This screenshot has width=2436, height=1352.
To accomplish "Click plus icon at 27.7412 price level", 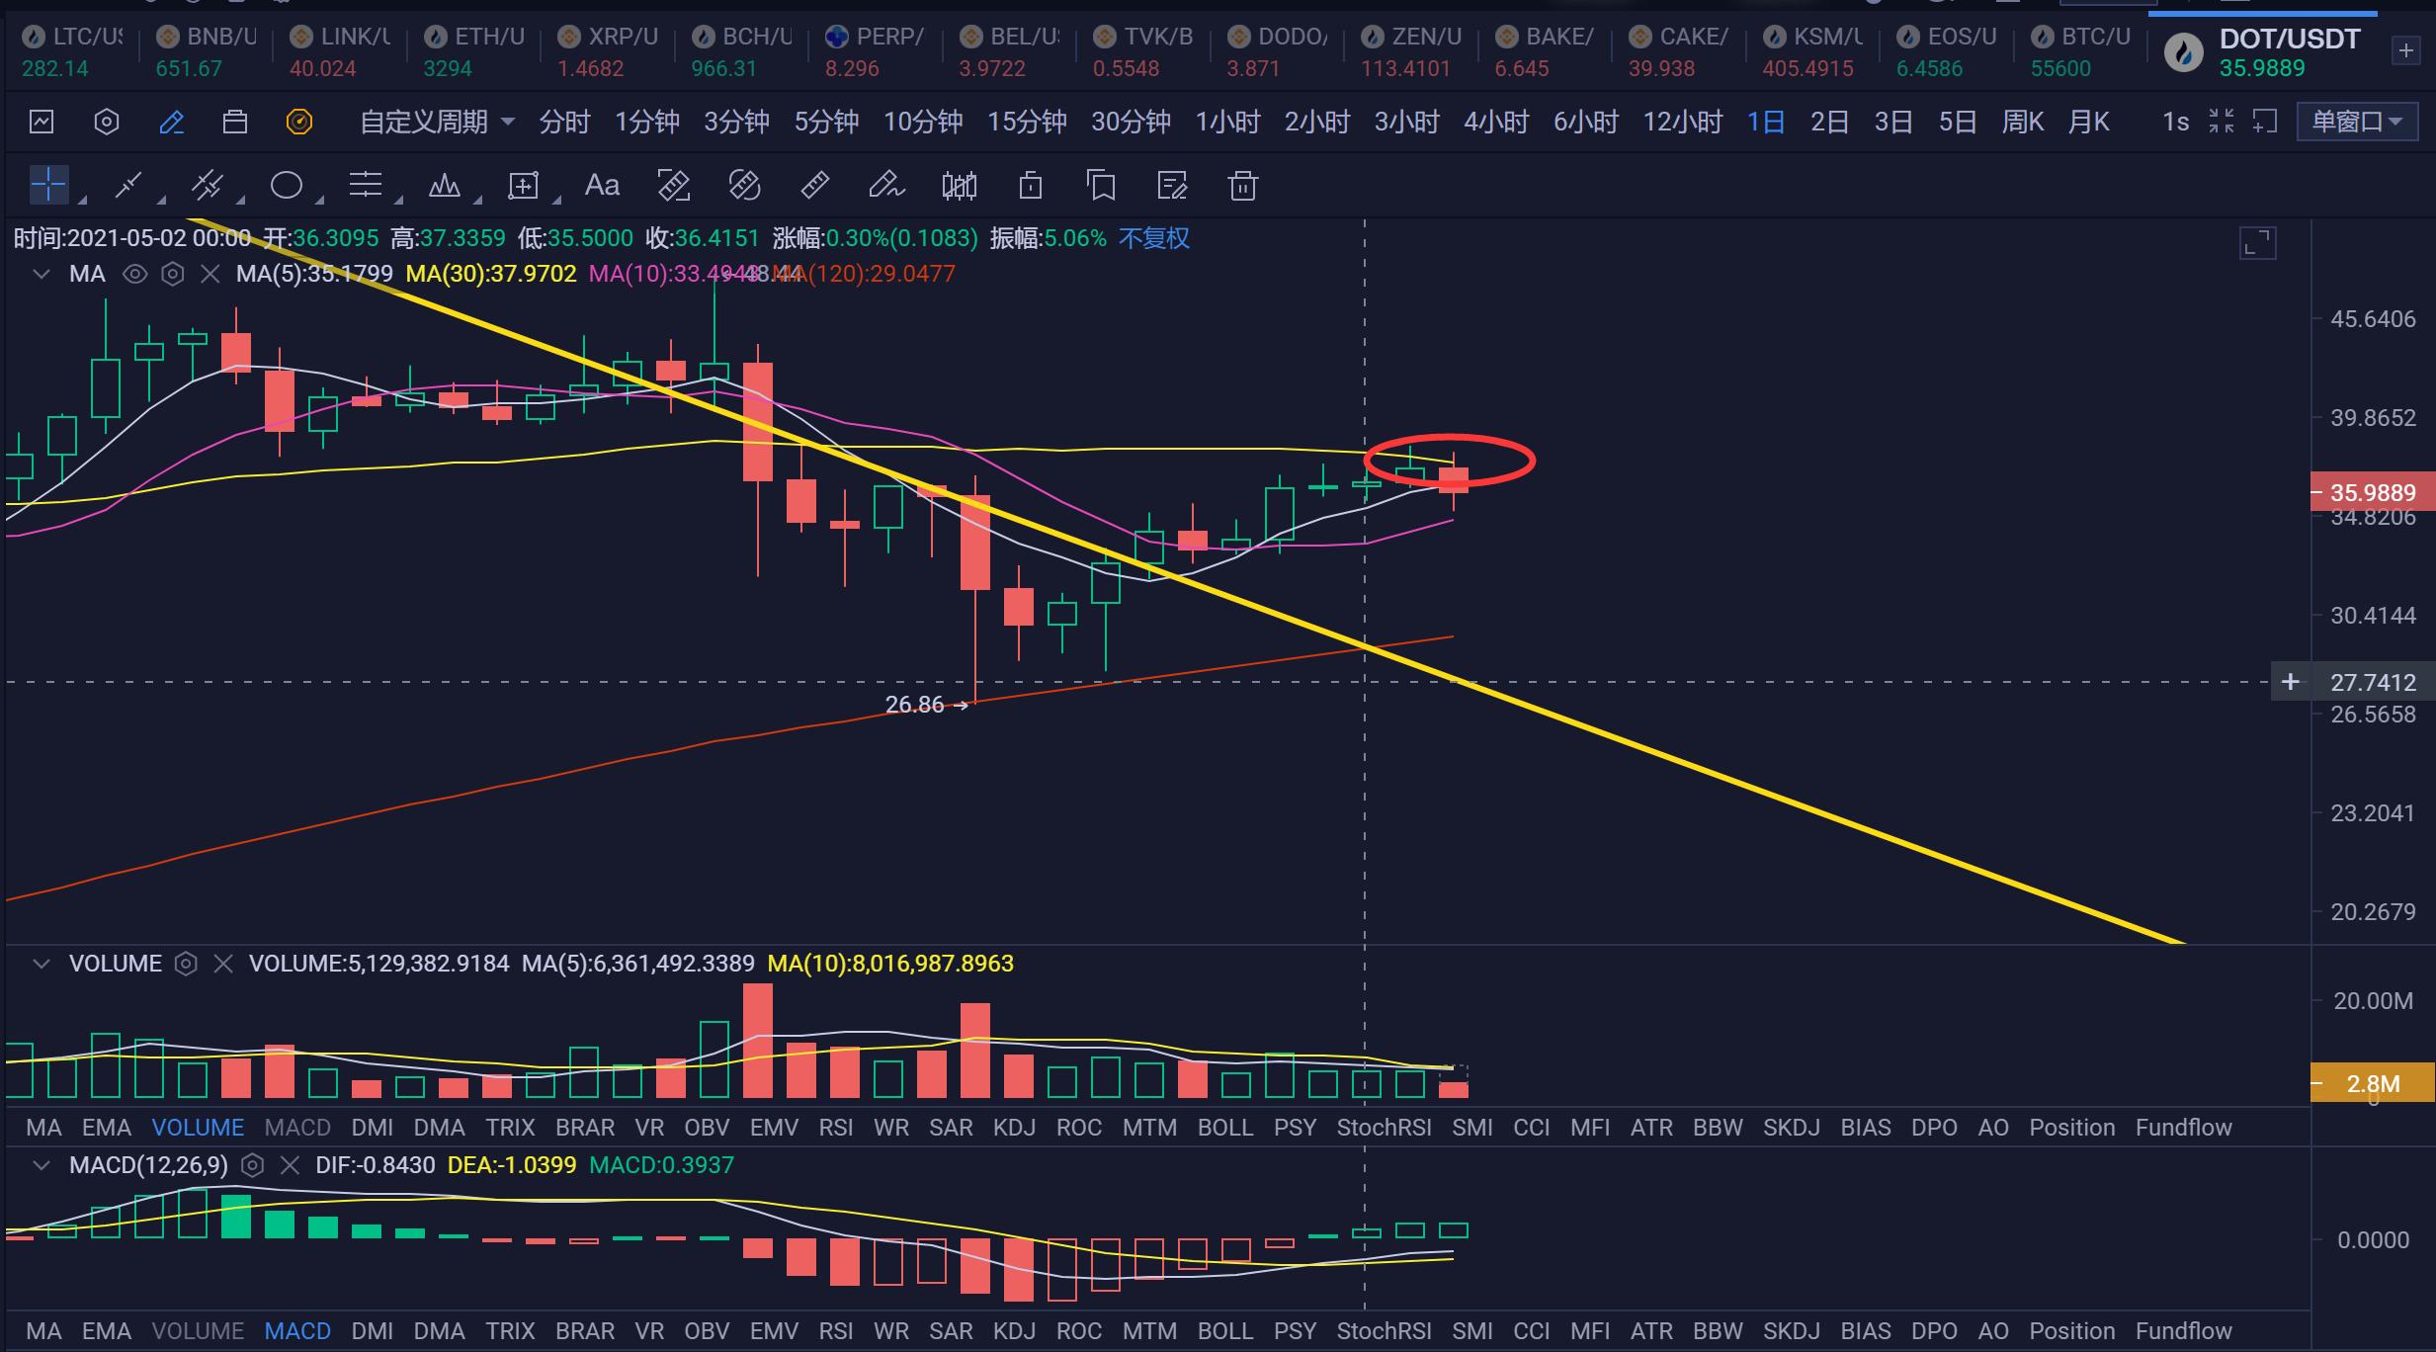I will click(x=2290, y=682).
